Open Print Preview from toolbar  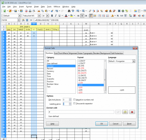tap(34, 11)
